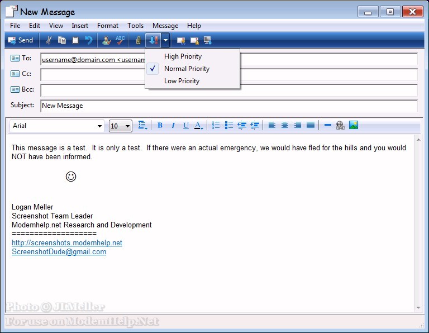Screen dimensions: 429x333
Task: Click the paperclip attach file icon
Action: click(138, 40)
